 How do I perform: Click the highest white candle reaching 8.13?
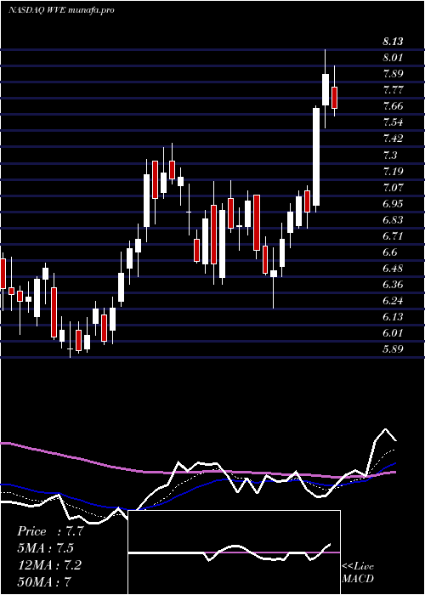pos(326,89)
